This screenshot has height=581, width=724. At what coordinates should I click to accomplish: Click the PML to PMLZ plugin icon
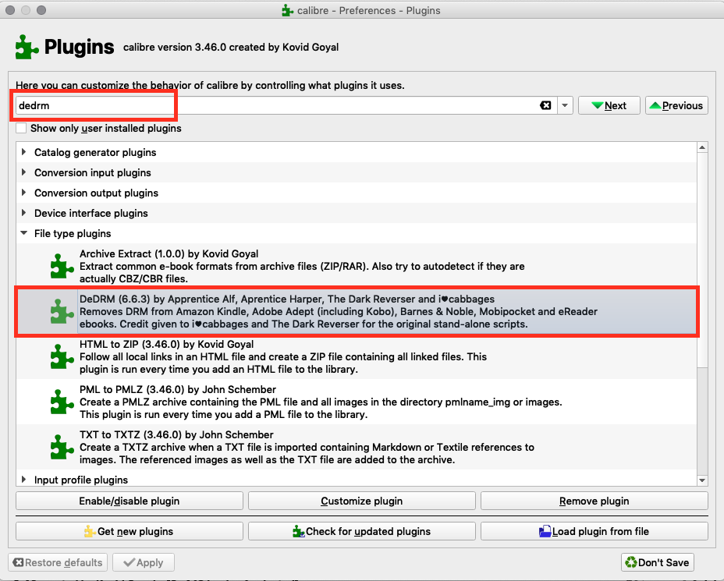tap(62, 402)
